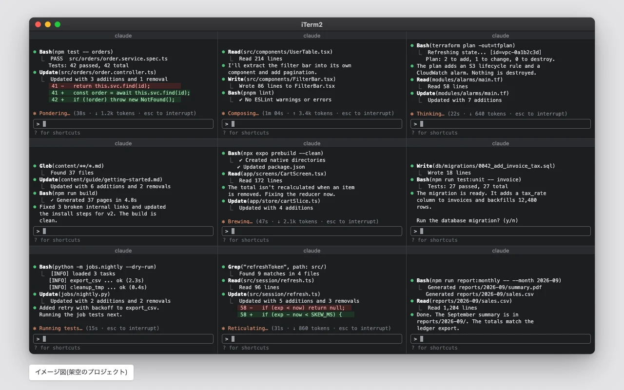Click 'Bash(terraform plan -out=tfplan)' line
The width and height of the screenshot is (624, 390).
point(463,45)
